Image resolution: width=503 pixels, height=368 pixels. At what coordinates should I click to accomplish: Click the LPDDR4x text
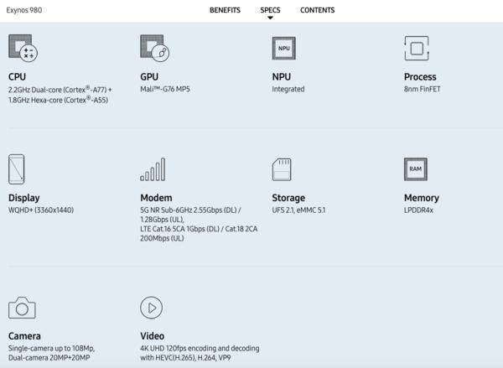(418, 210)
